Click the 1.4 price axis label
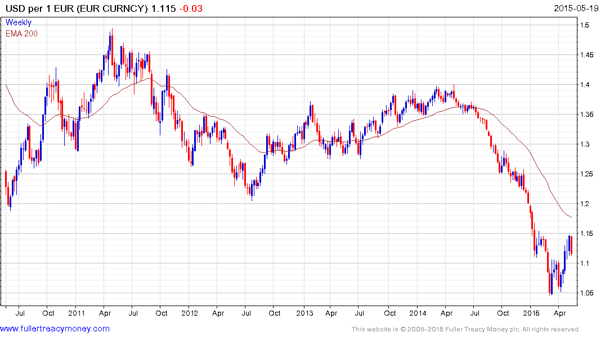This screenshot has height=337, width=605. pos(585,85)
